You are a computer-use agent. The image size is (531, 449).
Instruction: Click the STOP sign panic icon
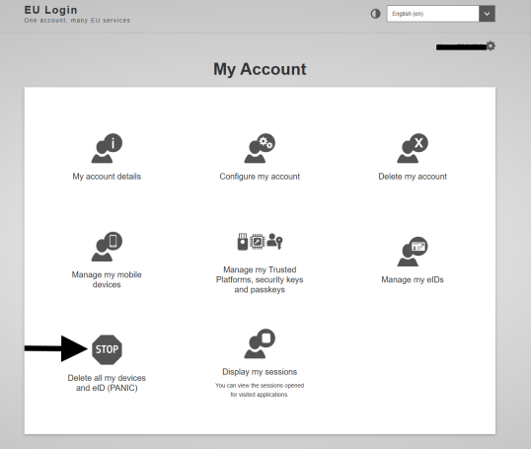point(107,349)
